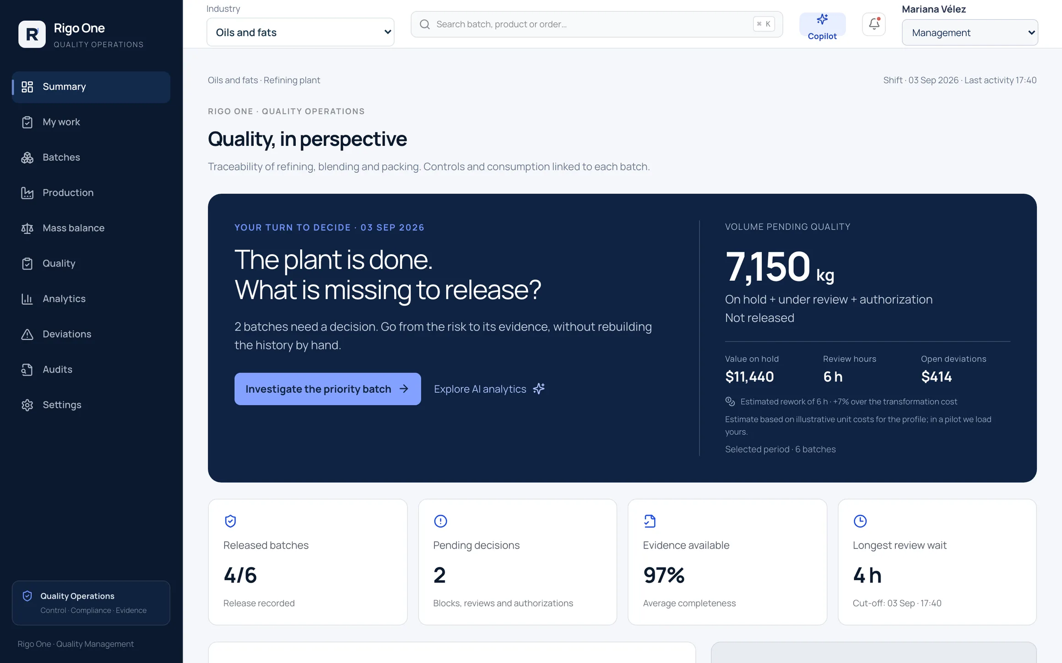The width and height of the screenshot is (1062, 663).
Task: Click the Summary grid icon in sidebar
Action: 27,87
